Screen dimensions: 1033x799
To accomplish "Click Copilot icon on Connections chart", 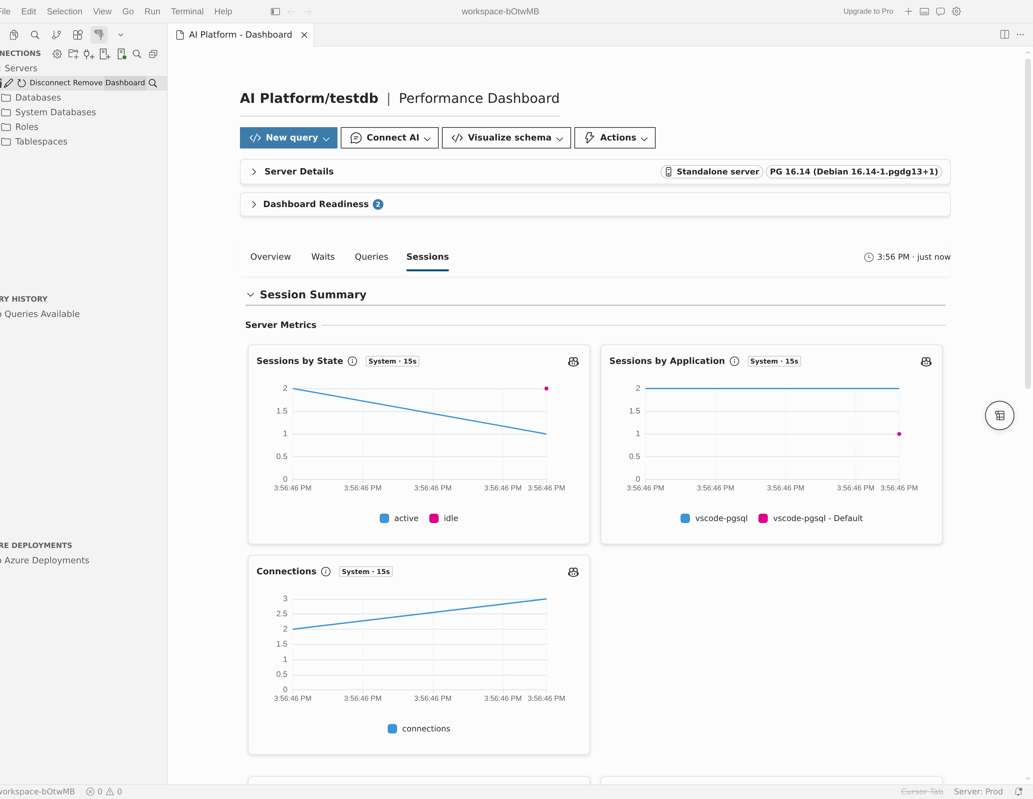I will (573, 572).
